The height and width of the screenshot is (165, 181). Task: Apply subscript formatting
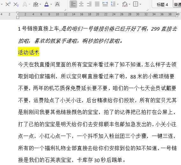click(x=16, y=4)
